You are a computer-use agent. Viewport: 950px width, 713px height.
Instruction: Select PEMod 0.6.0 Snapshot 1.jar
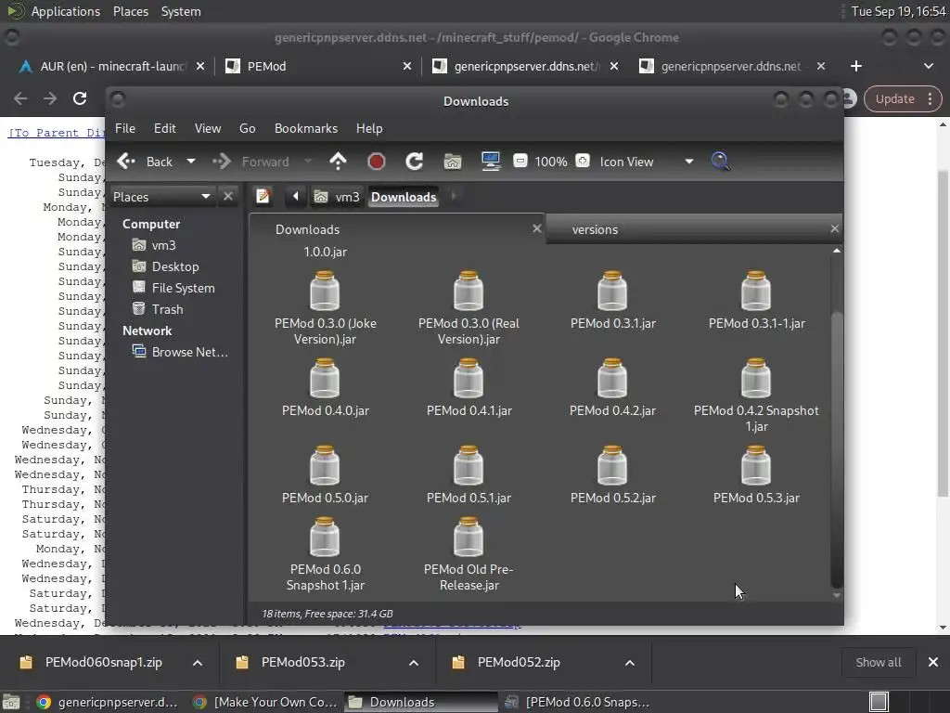(x=326, y=554)
